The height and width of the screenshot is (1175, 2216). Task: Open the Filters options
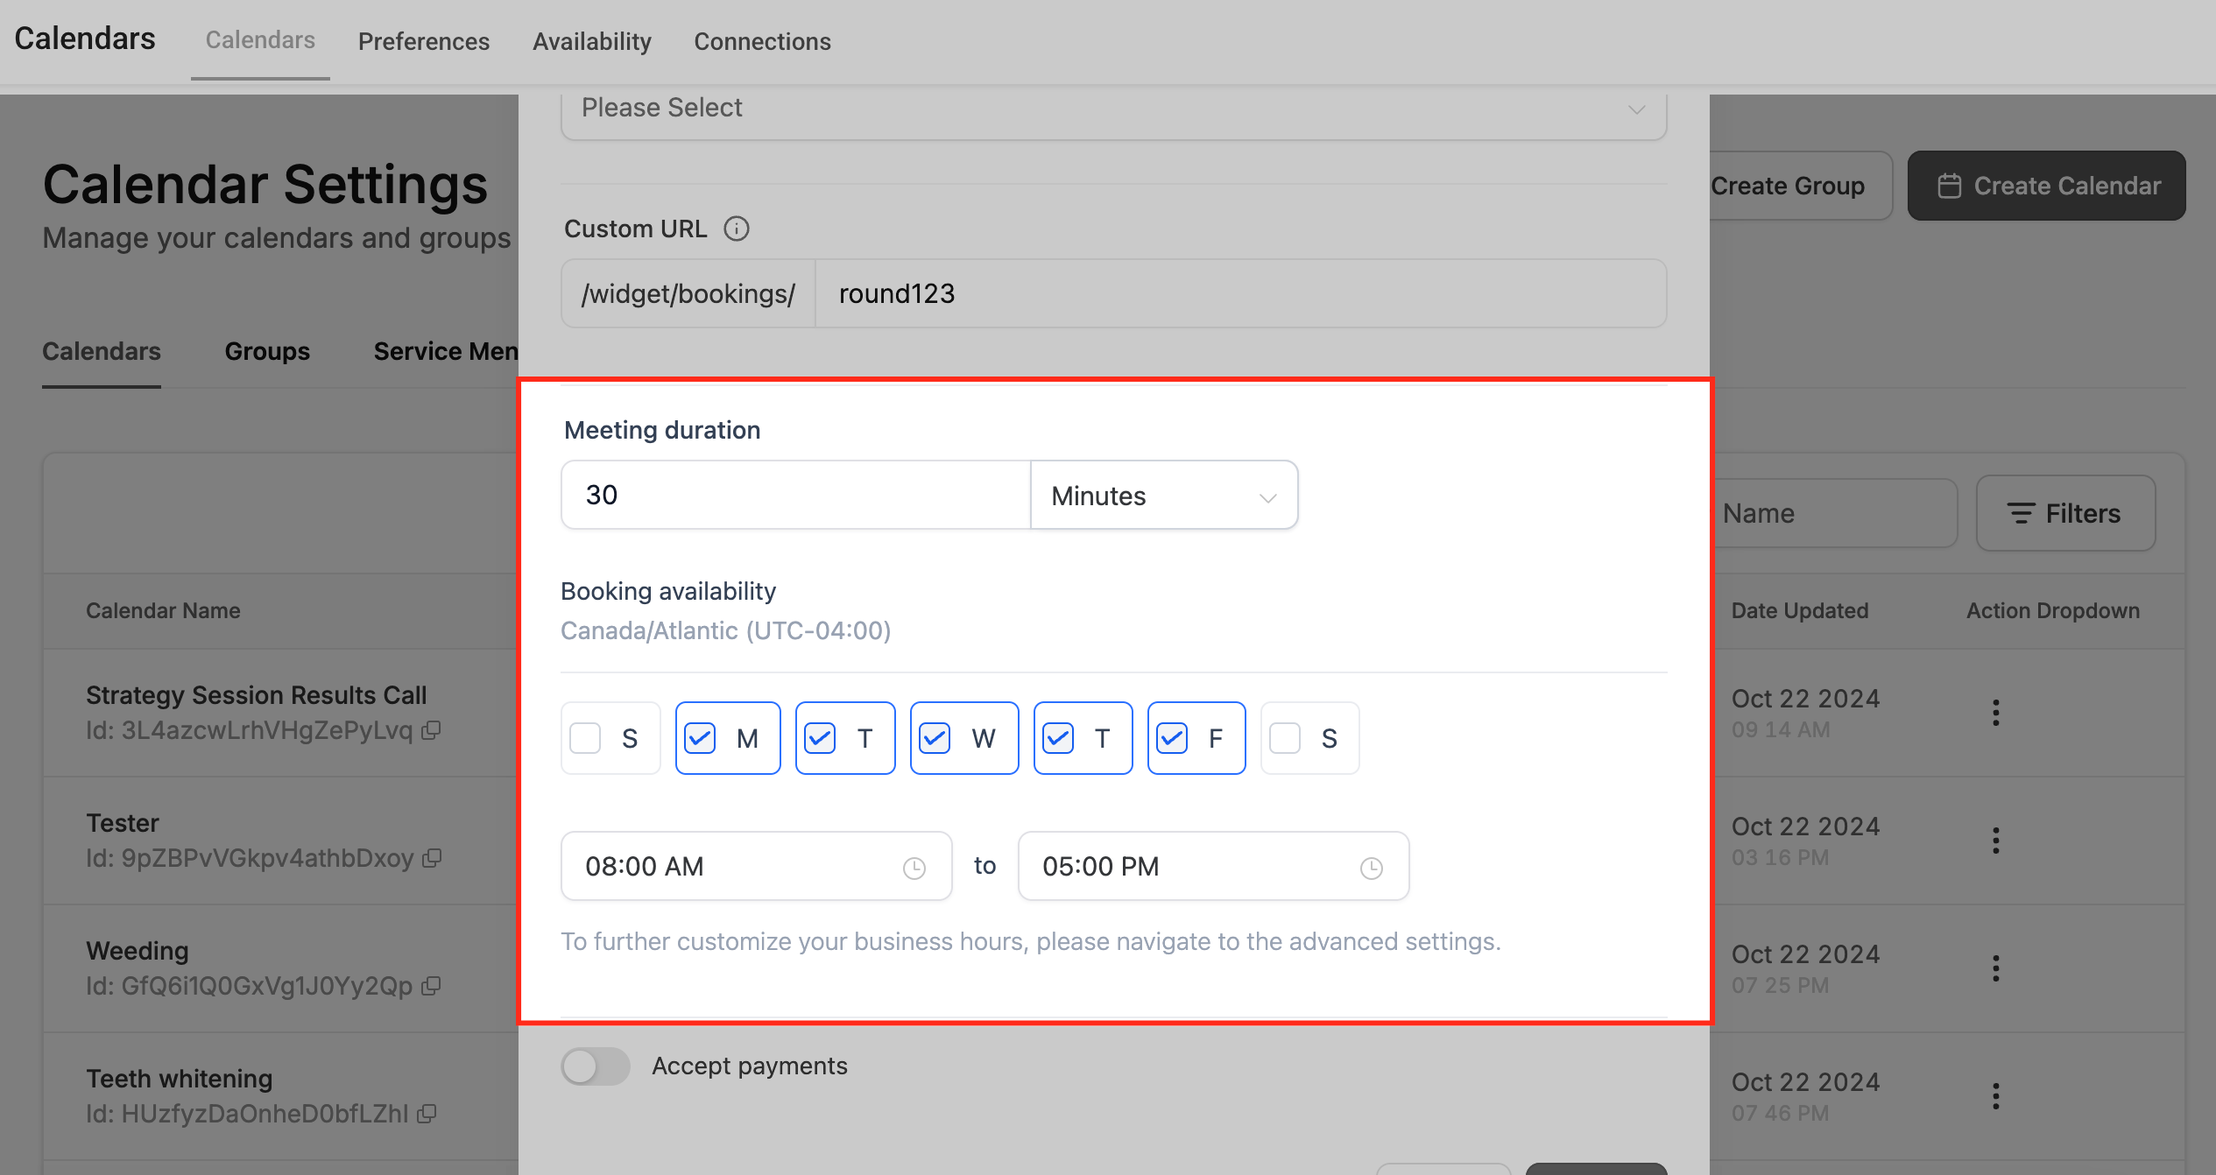coord(2064,513)
